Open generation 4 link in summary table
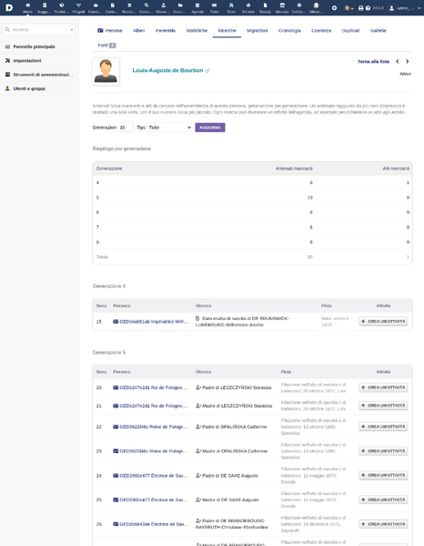This screenshot has width=424, height=546. point(97,183)
